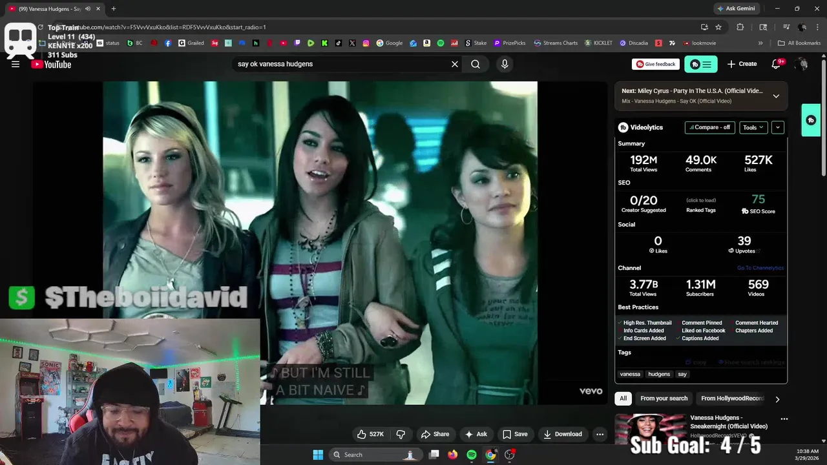Open the Amazon bookmark icon

(427, 43)
